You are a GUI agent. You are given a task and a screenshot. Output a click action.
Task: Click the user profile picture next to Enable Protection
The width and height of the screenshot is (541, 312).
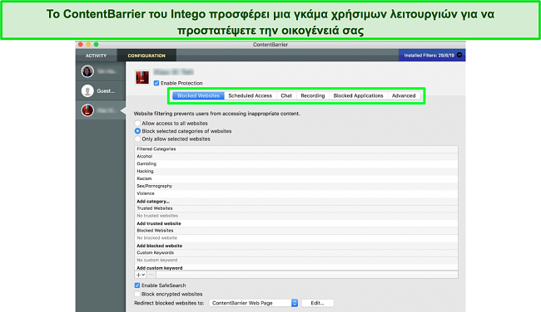tap(142, 77)
